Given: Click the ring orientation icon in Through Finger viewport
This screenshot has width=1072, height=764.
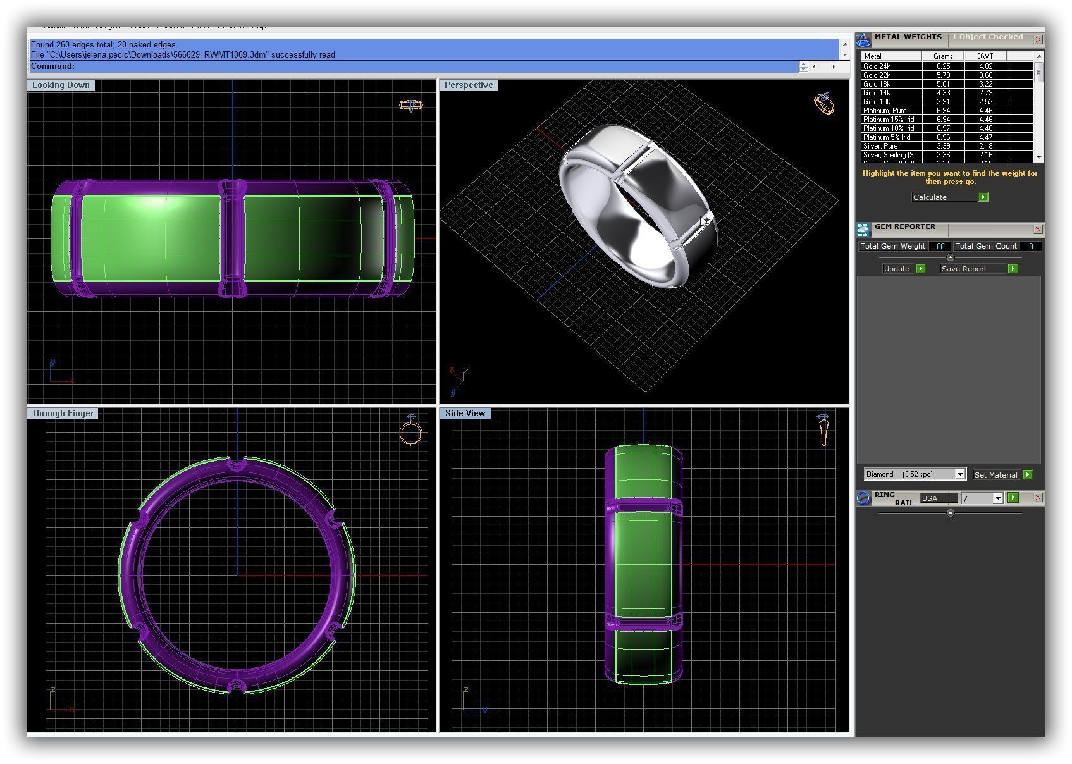Looking at the screenshot, I should pos(411,430).
